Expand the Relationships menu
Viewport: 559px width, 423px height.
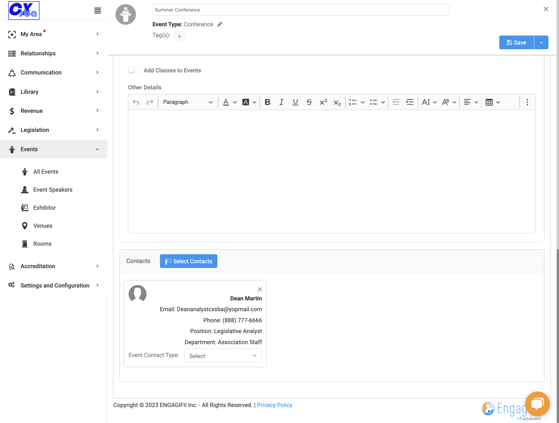[x=54, y=53]
